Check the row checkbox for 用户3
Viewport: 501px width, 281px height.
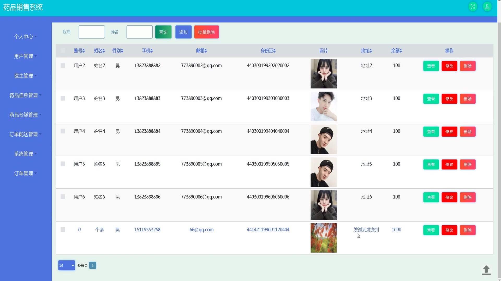[x=63, y=98]
